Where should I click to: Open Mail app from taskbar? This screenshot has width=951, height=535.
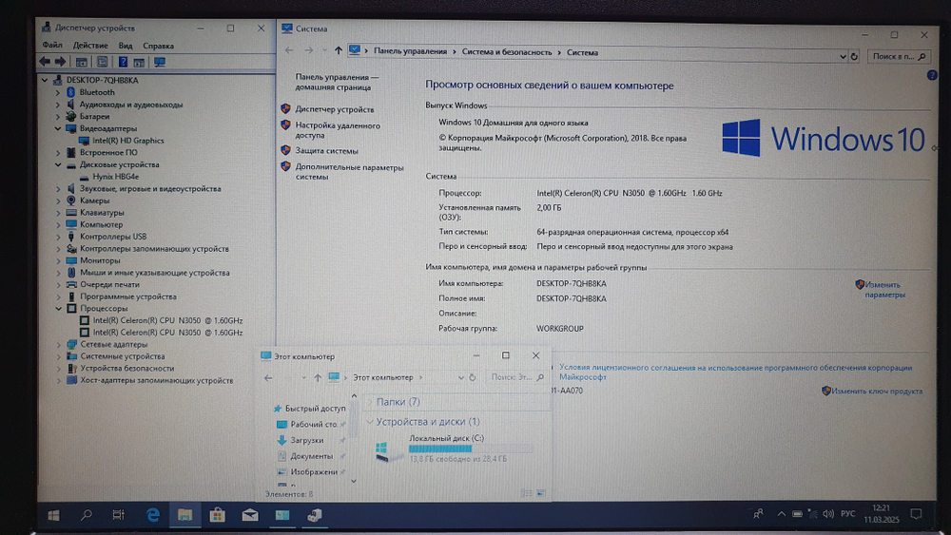[250, 515]
